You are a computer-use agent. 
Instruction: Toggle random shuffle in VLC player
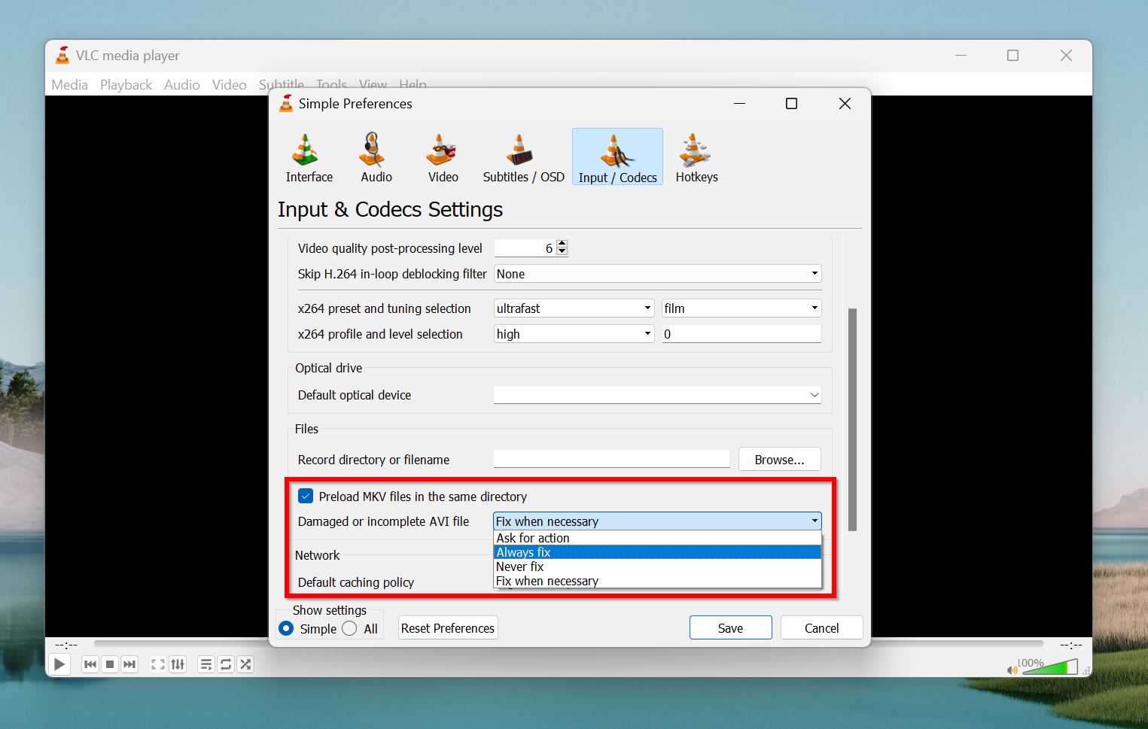[245, 664]
